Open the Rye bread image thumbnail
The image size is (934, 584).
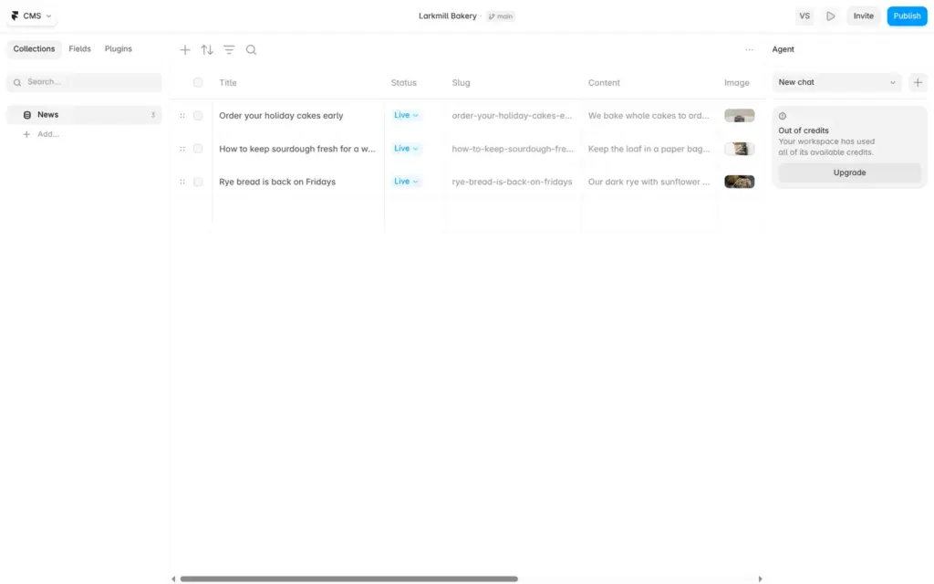click(x=739, y=182)
